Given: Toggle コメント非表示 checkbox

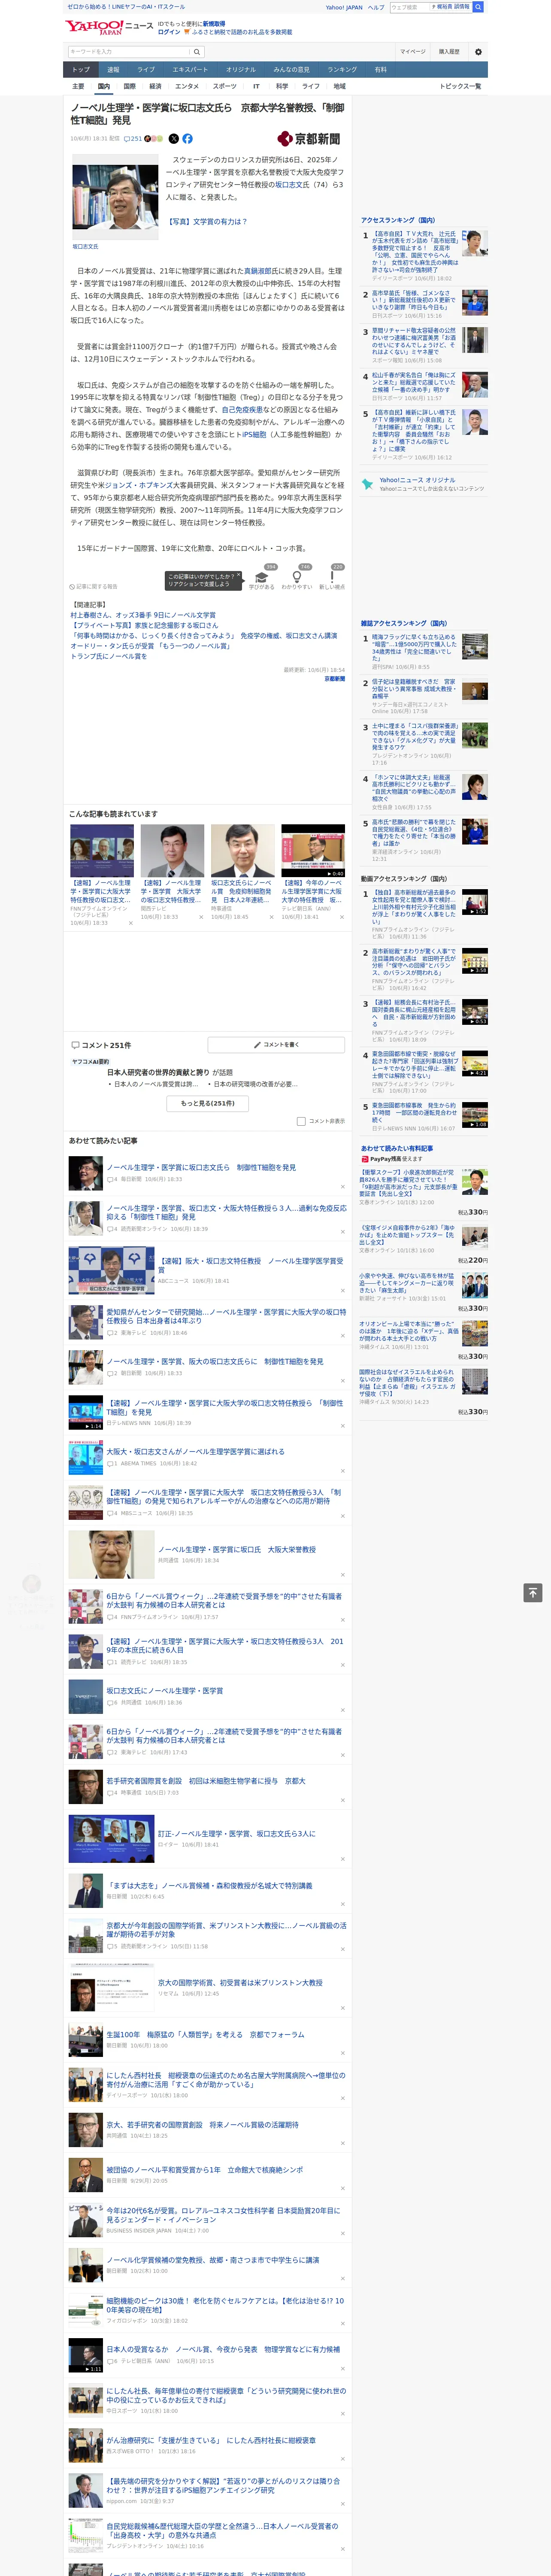Looking at the screenshot, I should (301, 1121).
